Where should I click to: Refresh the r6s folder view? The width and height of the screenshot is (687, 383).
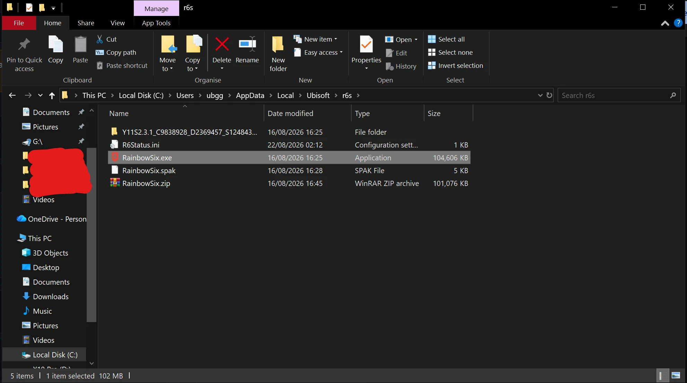tap(549, 95)
